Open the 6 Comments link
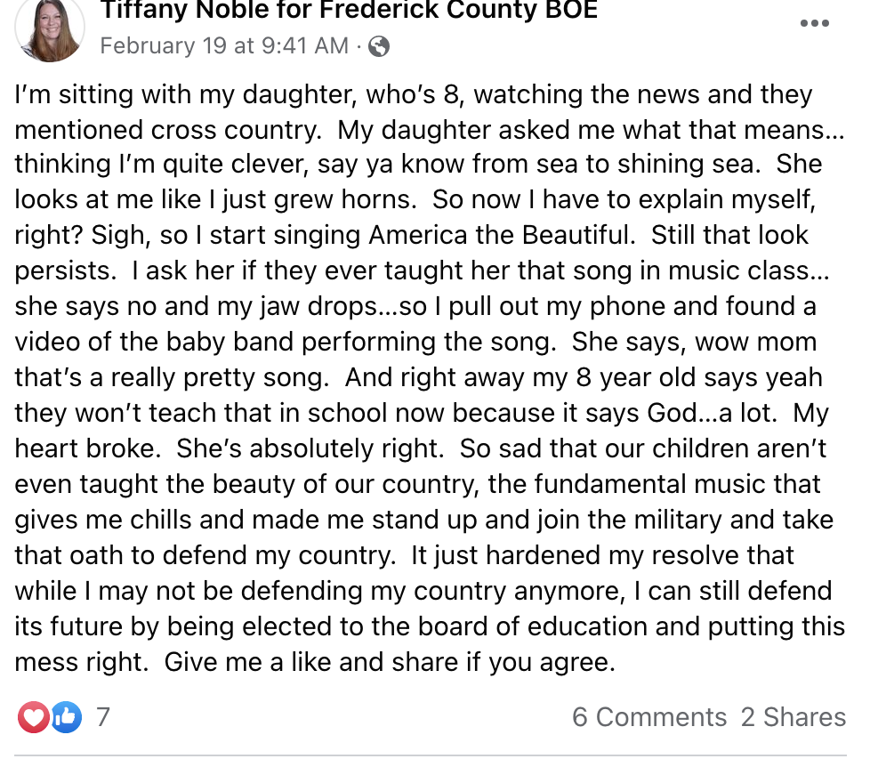This screenshot has width=870, height=759. coord(649,717)
